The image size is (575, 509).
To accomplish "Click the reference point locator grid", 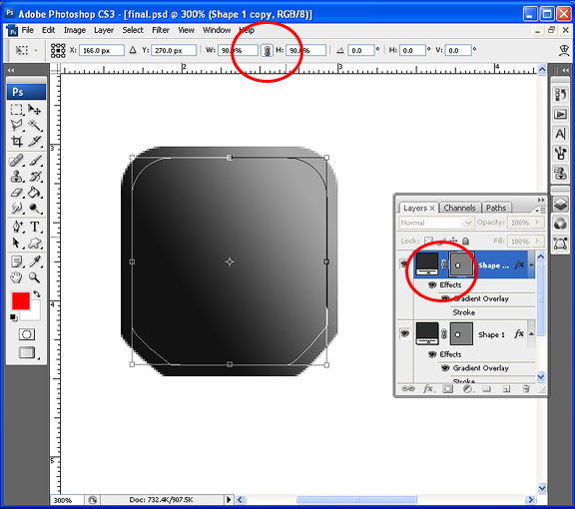I will click(58, 50).
